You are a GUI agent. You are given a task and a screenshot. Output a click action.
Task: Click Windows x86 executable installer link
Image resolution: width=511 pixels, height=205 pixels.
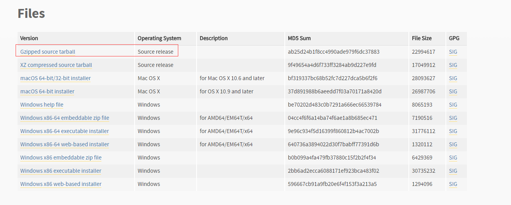coord(61,171)
